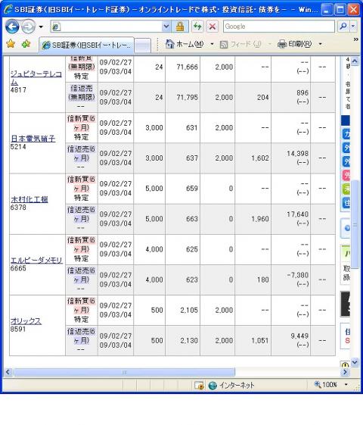Click Add to Favorites star-plus icon
This screenshot has width=363, height=425.
[x=26, y=44]
